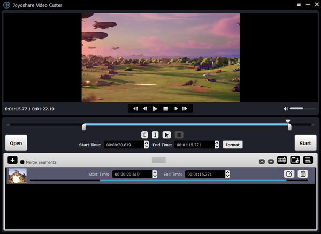Click the left trim handle on timeline

point(84,127)
